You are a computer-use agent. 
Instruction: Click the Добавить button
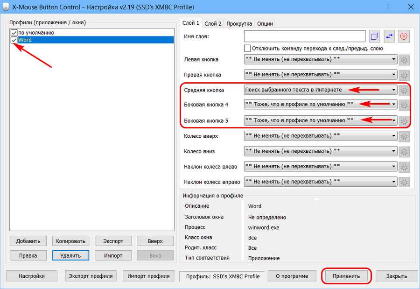28,241
